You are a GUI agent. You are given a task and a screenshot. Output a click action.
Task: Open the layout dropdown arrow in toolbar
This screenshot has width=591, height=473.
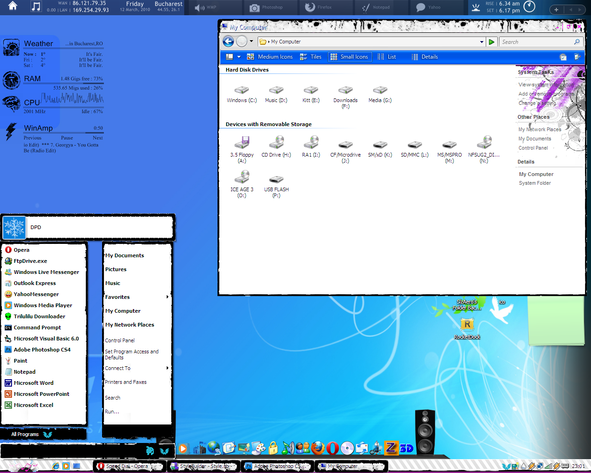coord(239,57)
